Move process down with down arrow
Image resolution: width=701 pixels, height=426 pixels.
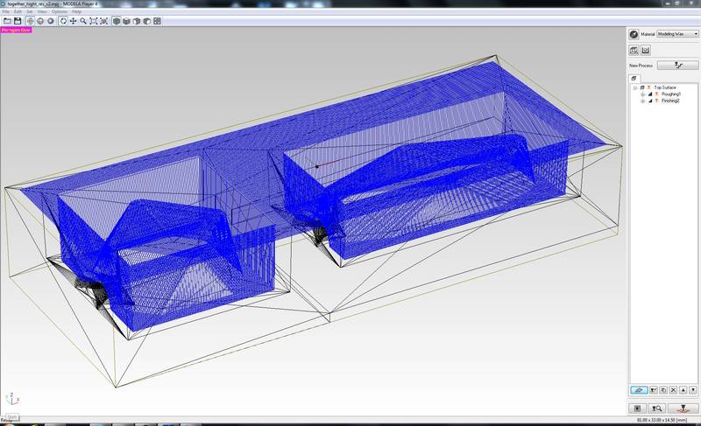(x=693, y=390)
